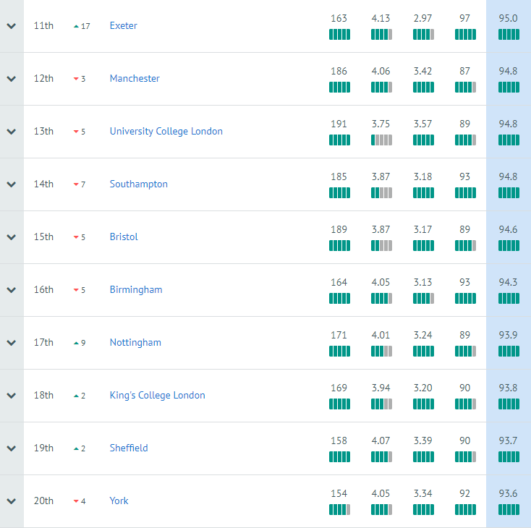The image size is (531, 528).
Task: Open the Birmingham university link
Action: point(136,290)
